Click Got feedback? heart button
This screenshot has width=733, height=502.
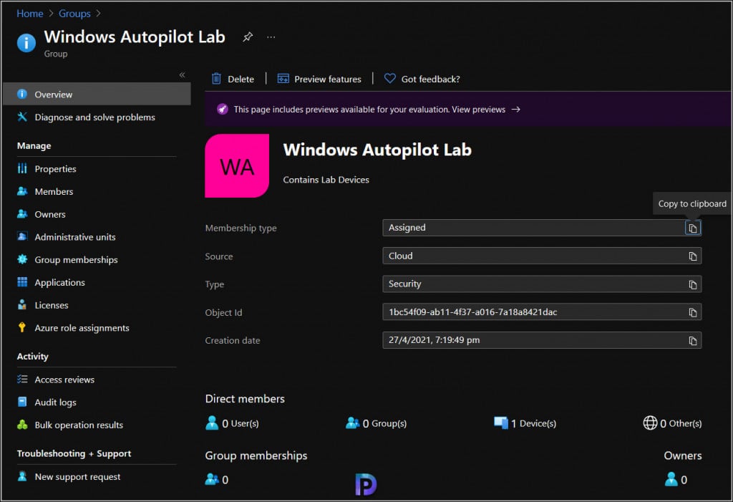pyautogui.click(x=422, y=79)
